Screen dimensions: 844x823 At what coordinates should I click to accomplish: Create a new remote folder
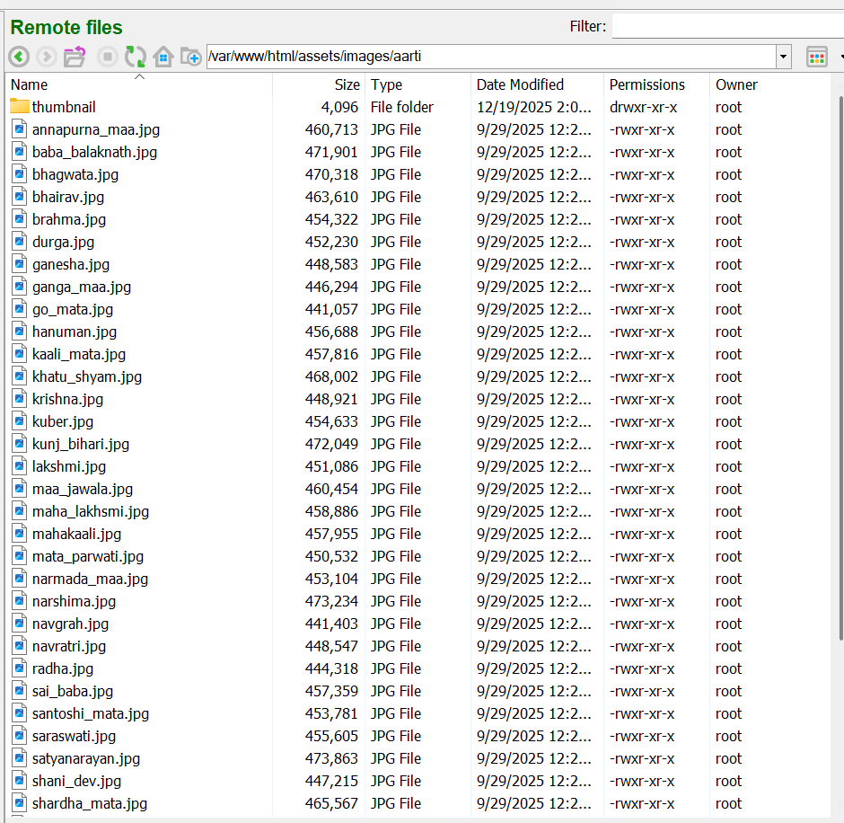tap(190, 56)
